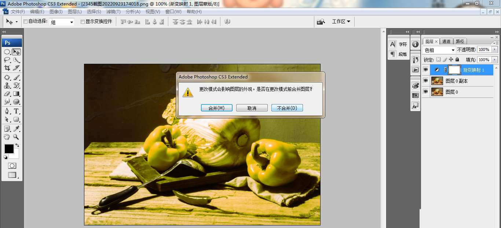Select the Hand tool
This screenshot has width=501, height=228.
point(7,137)
